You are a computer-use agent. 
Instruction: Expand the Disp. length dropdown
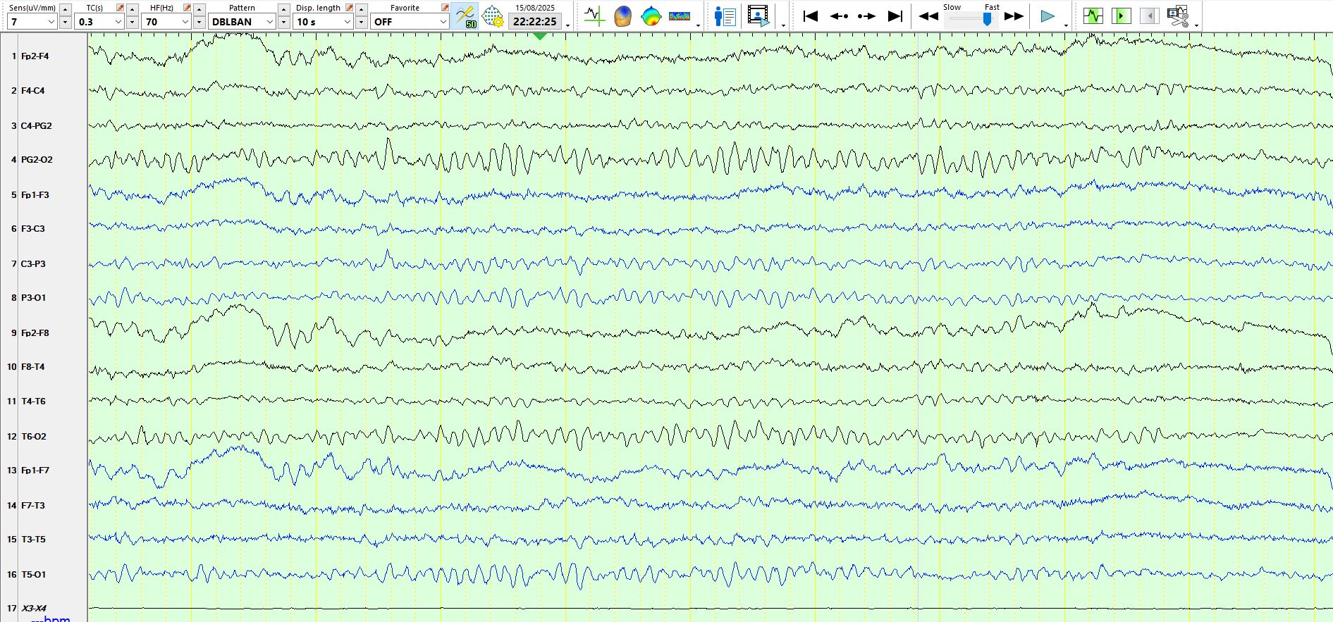coord(347,22)
